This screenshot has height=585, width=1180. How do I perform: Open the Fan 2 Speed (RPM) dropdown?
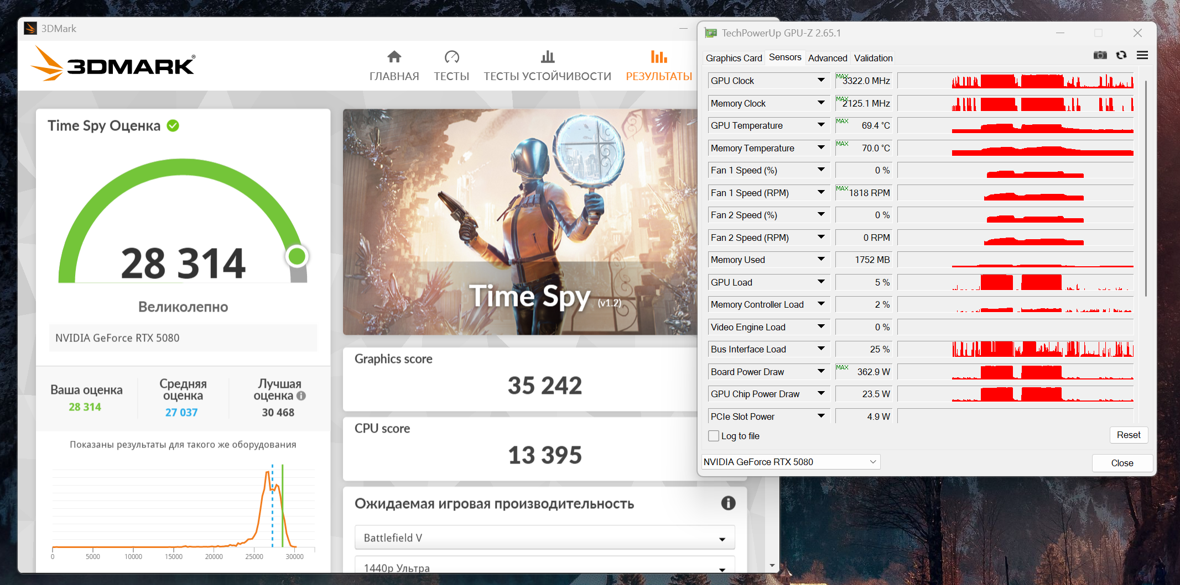click(x=822, y=238)
